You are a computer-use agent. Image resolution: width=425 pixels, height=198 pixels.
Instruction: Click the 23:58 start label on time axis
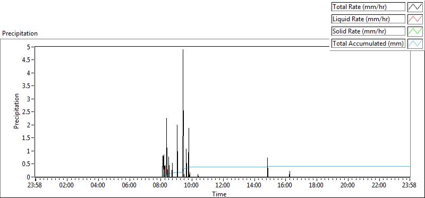[x=36, y=185]
